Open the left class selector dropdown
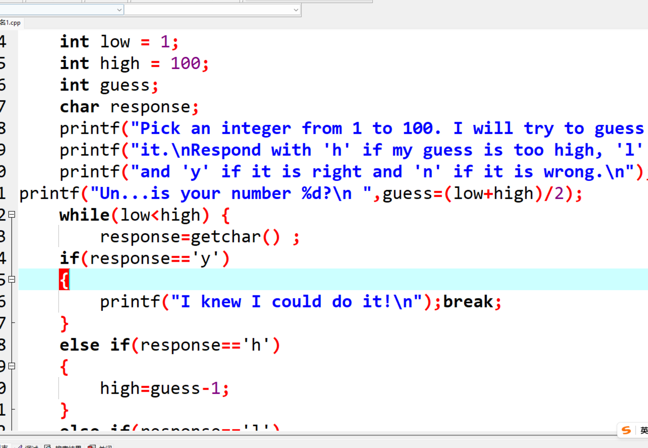This screenshot has height=448, width=648. point(119,10)
